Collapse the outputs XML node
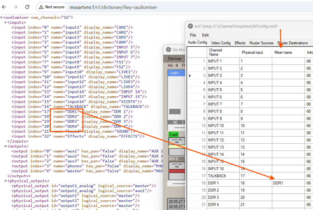This screenshot has height=210, width=313. tap(5, 146)
